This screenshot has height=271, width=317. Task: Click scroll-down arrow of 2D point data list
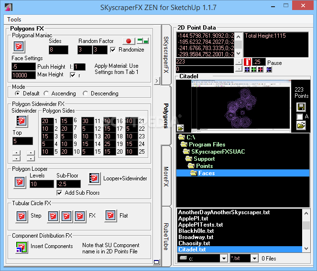[x=239, y=53]
